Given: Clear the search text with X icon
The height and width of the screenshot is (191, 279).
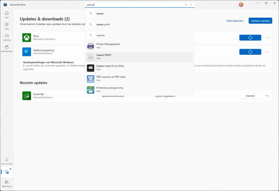Looking at the screenshot, I should point(186,5).
